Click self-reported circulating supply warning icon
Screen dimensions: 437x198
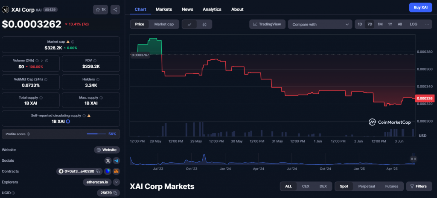click(89, 116)
